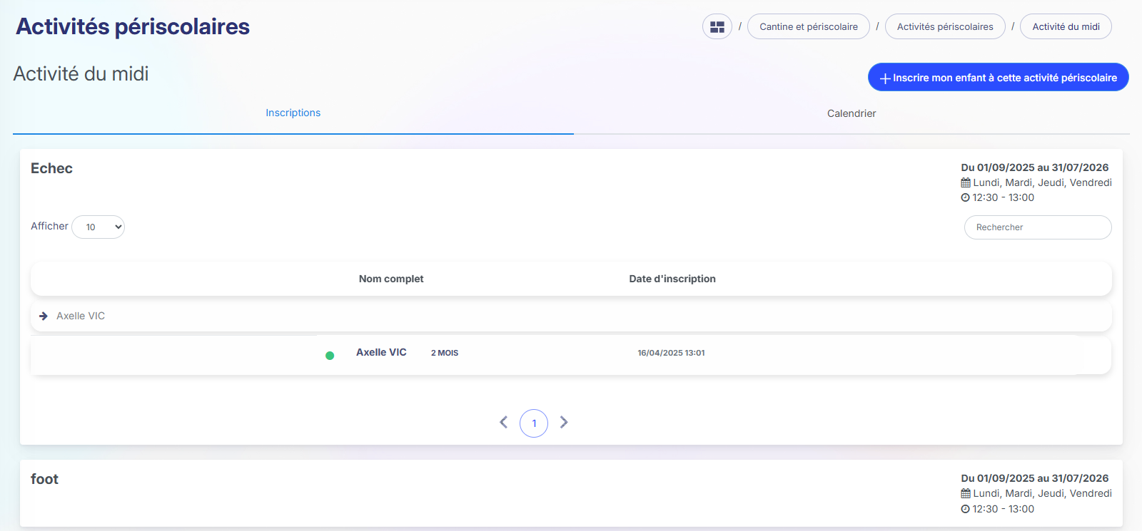The height and width of the screenshot is (531, 1142).
Task: Open the dashboard grid icon in breadcrumb
Action: pyautogui.click(x=717, y=27)
